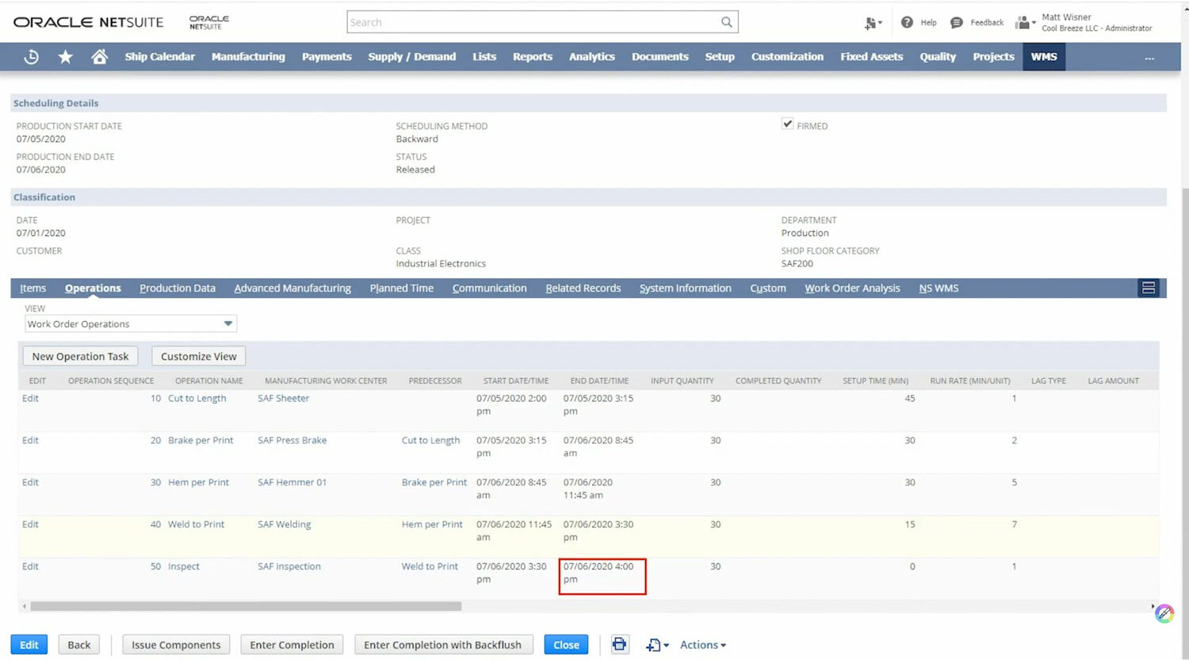Open the role switcher user icon
Image resolution: width=1189 pixels, height=660 pixels.
click(1025, 22)
